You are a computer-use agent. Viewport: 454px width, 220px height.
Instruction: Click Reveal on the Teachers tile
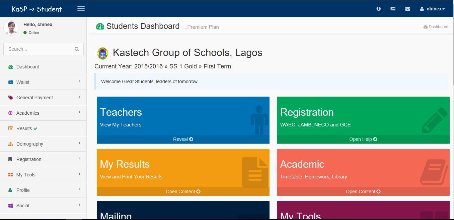(183, 139)
